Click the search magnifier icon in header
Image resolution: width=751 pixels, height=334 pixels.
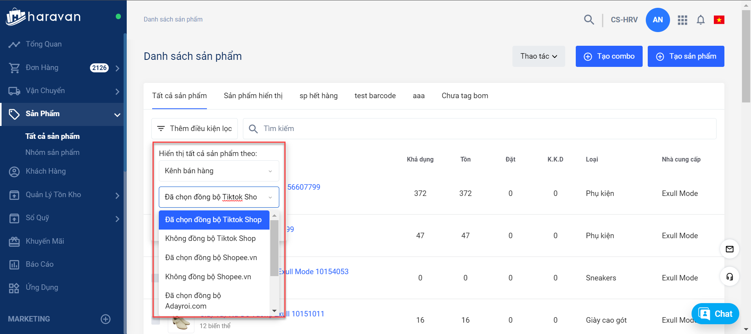pos(589,20)
